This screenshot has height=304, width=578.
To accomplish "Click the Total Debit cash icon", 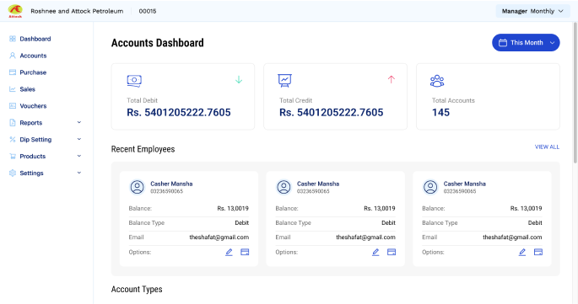I will [x=134, y=81].
